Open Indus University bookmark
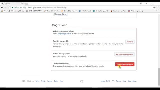Viewport: 160px width, 90px height. [85, 11]
